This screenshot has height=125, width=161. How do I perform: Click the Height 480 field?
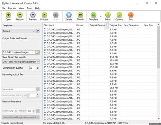(x=30, y=111)
